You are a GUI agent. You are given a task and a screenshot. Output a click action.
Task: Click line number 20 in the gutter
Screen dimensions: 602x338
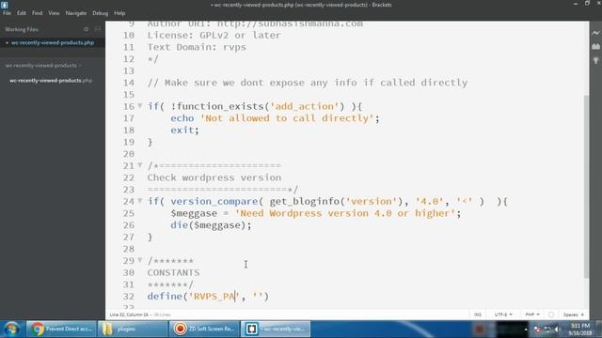point(129,154)
